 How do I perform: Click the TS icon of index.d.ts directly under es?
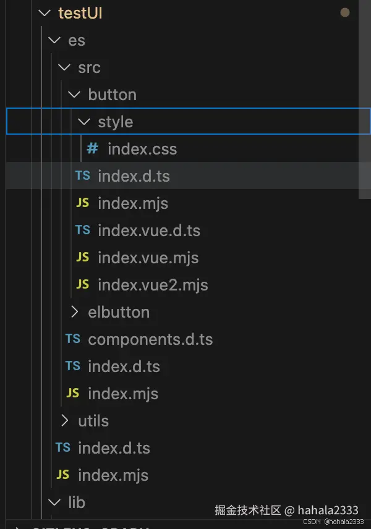[62, 448]
